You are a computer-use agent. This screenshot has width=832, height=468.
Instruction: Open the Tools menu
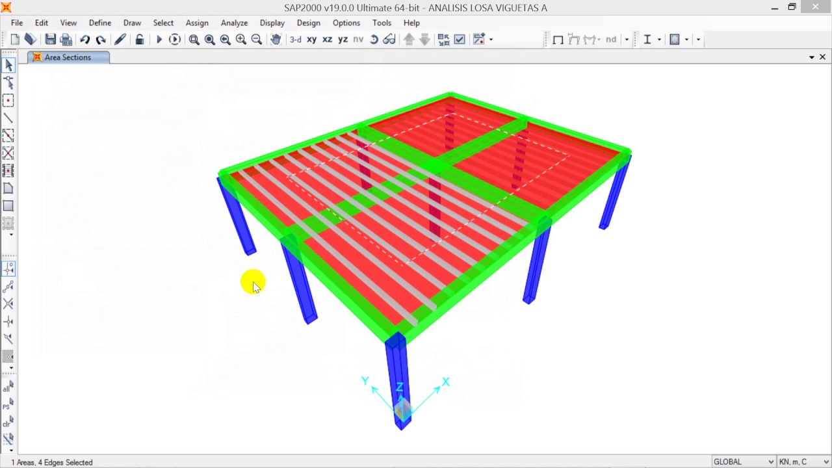(382, 23)
